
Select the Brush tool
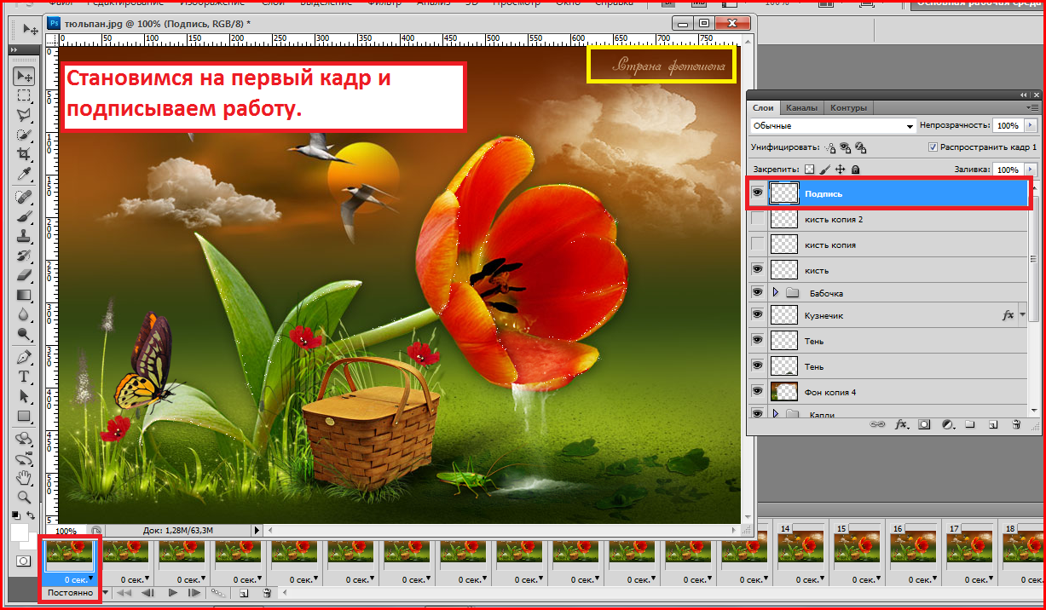coord(24,216)
